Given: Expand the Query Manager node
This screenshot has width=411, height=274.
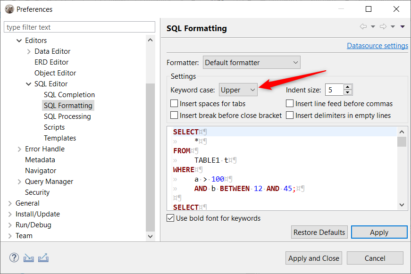Looking at the screenshot, I should coord(19,182).
